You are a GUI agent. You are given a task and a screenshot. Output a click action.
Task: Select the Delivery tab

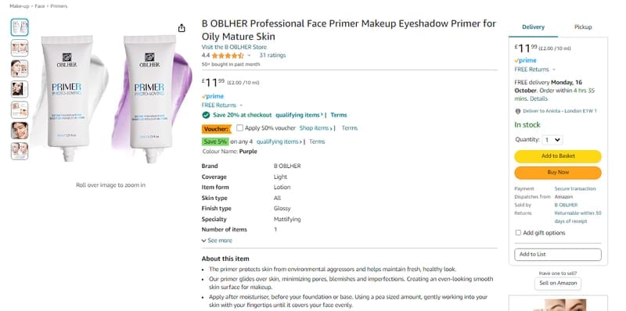(534, 27)
